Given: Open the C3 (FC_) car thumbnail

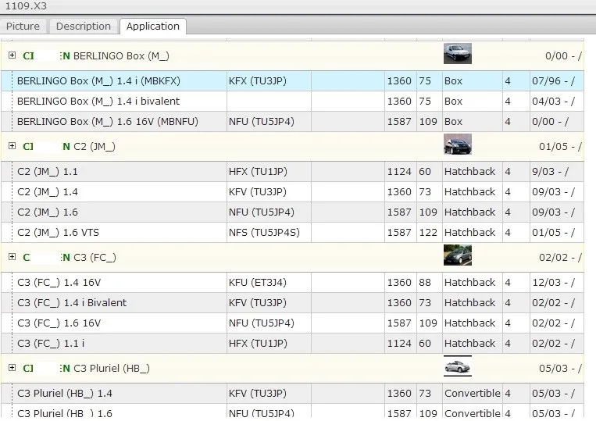Looking at the screenshot, I should [458, 255].
